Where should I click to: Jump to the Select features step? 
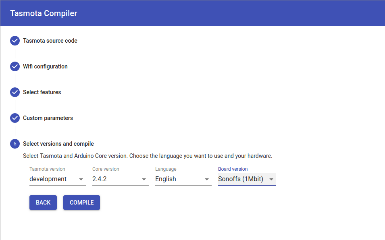42,92
